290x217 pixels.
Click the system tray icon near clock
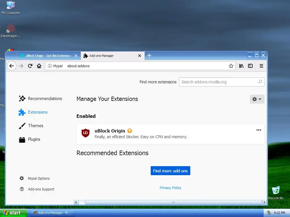[x=269, y=213]
